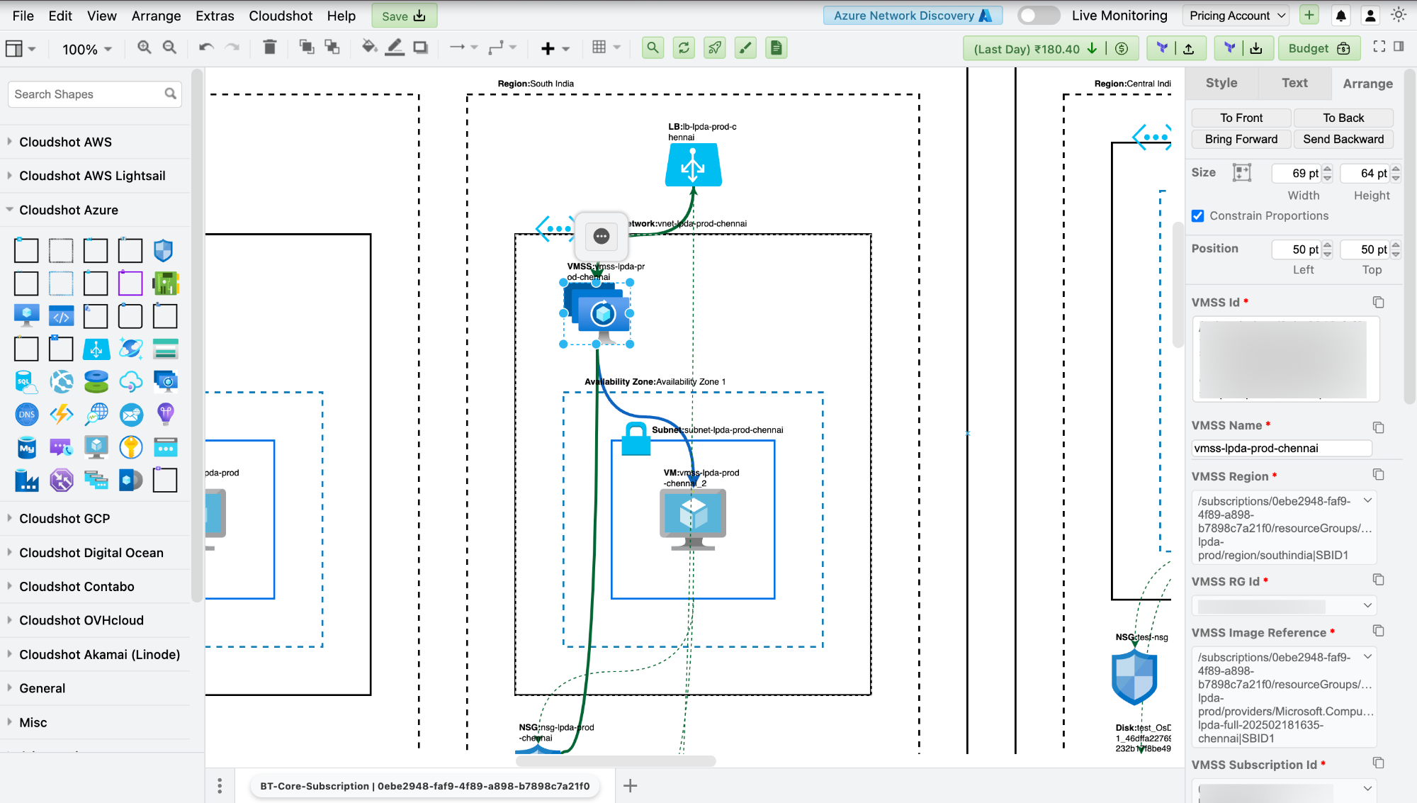Click the green pencil edit icon
This screenshot has height=803, width=1417.
[745, 48]
